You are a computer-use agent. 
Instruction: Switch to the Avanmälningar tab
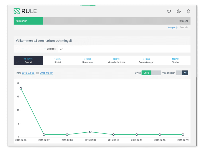[146, 60]
